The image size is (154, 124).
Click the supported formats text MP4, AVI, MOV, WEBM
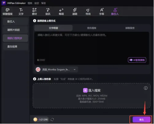pos(92,96)
